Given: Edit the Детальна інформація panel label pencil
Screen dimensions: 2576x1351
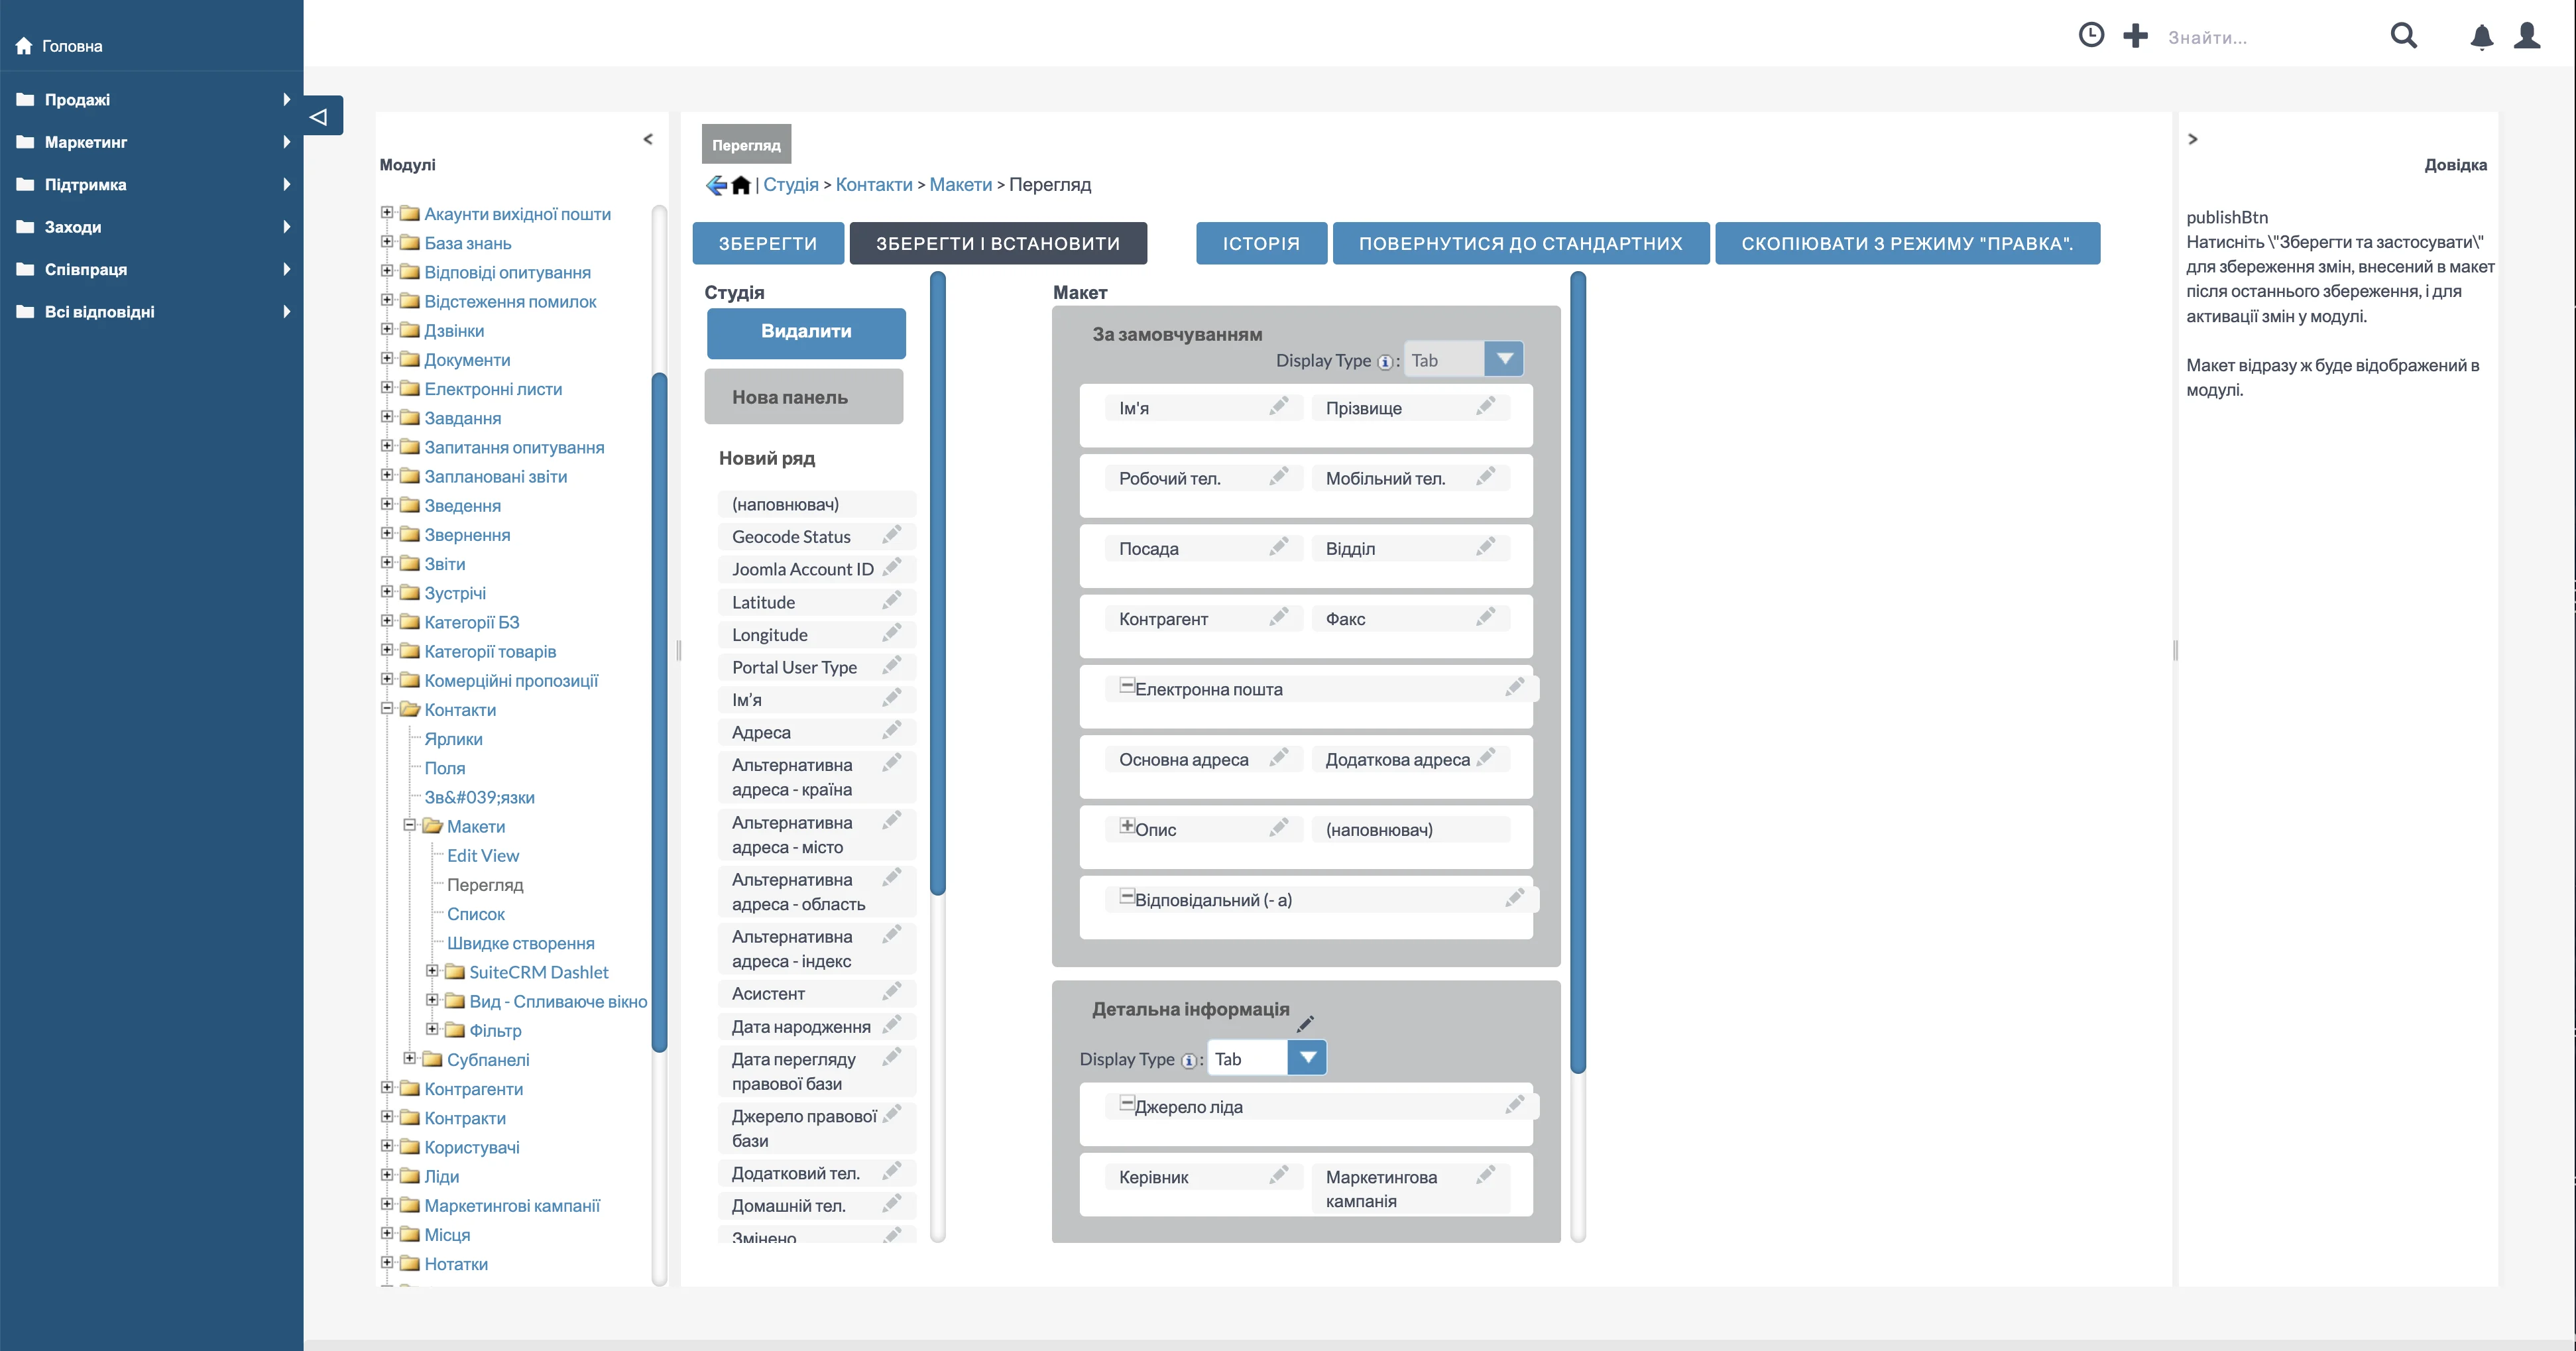Looking at the screenshot, I should pyautogui.click(x=1305, y=1023).
